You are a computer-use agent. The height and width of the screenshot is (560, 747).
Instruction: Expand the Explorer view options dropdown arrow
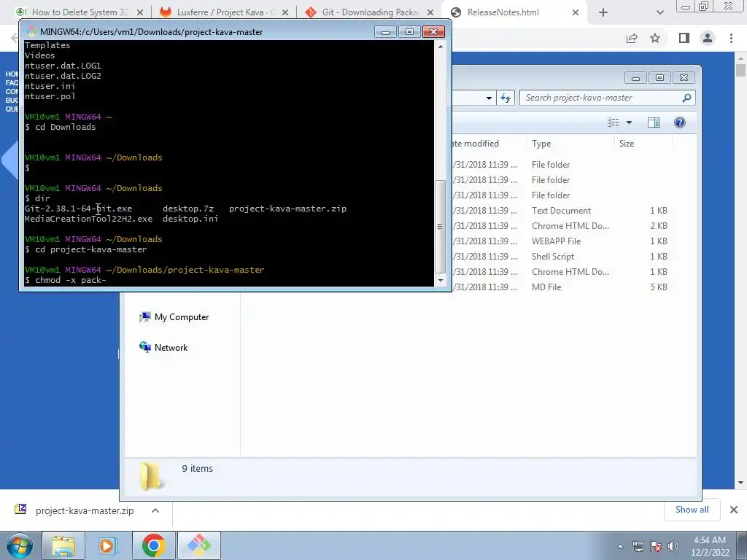[x=629, y=122]
